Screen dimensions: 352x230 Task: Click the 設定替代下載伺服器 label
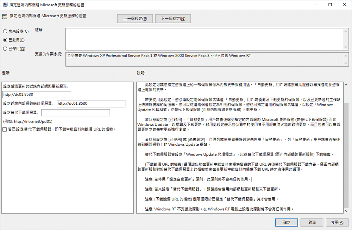20,112
